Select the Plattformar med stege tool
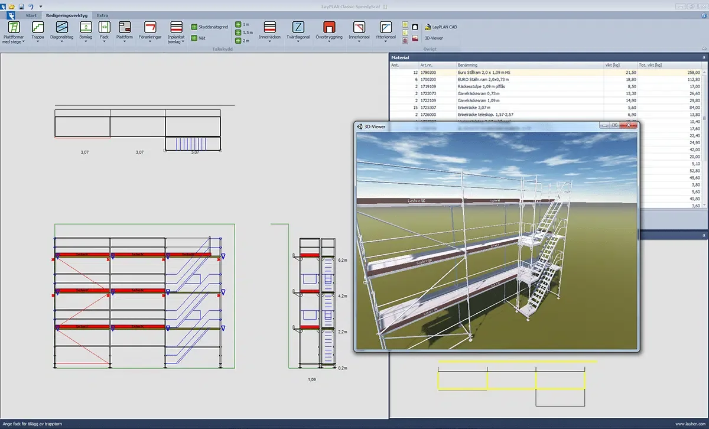Viewport: 709px width, 429px height. coord(14,33)
